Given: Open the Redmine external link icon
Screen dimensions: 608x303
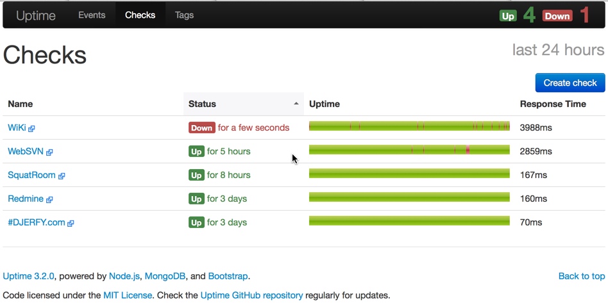Looking at the screenshot, I should click(49, 200).
